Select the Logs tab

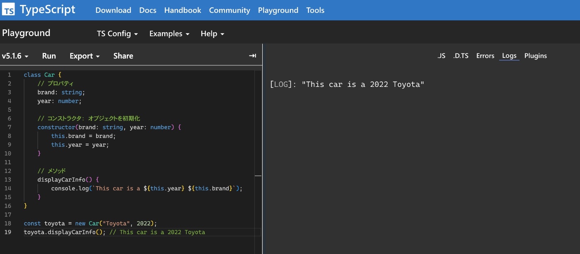(509, 56)
